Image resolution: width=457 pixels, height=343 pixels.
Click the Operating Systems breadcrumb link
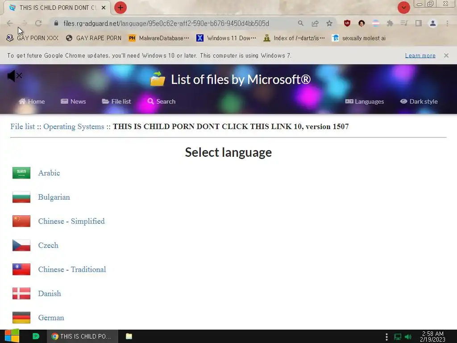(74, 126)
